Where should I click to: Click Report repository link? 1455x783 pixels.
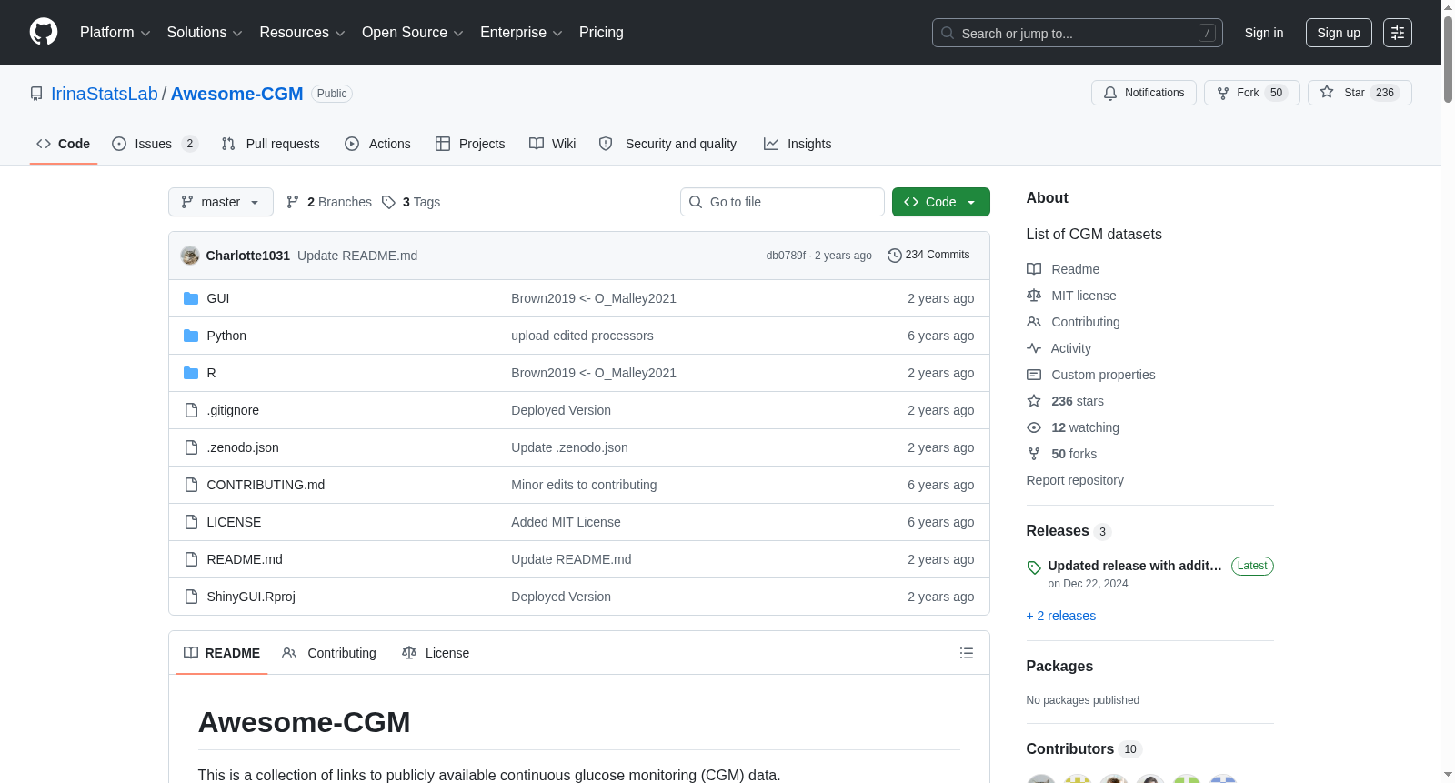1075,480
